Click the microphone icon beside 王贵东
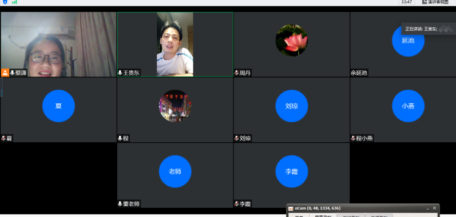Screen dimensions: 456x217 [x=120, y=73]
